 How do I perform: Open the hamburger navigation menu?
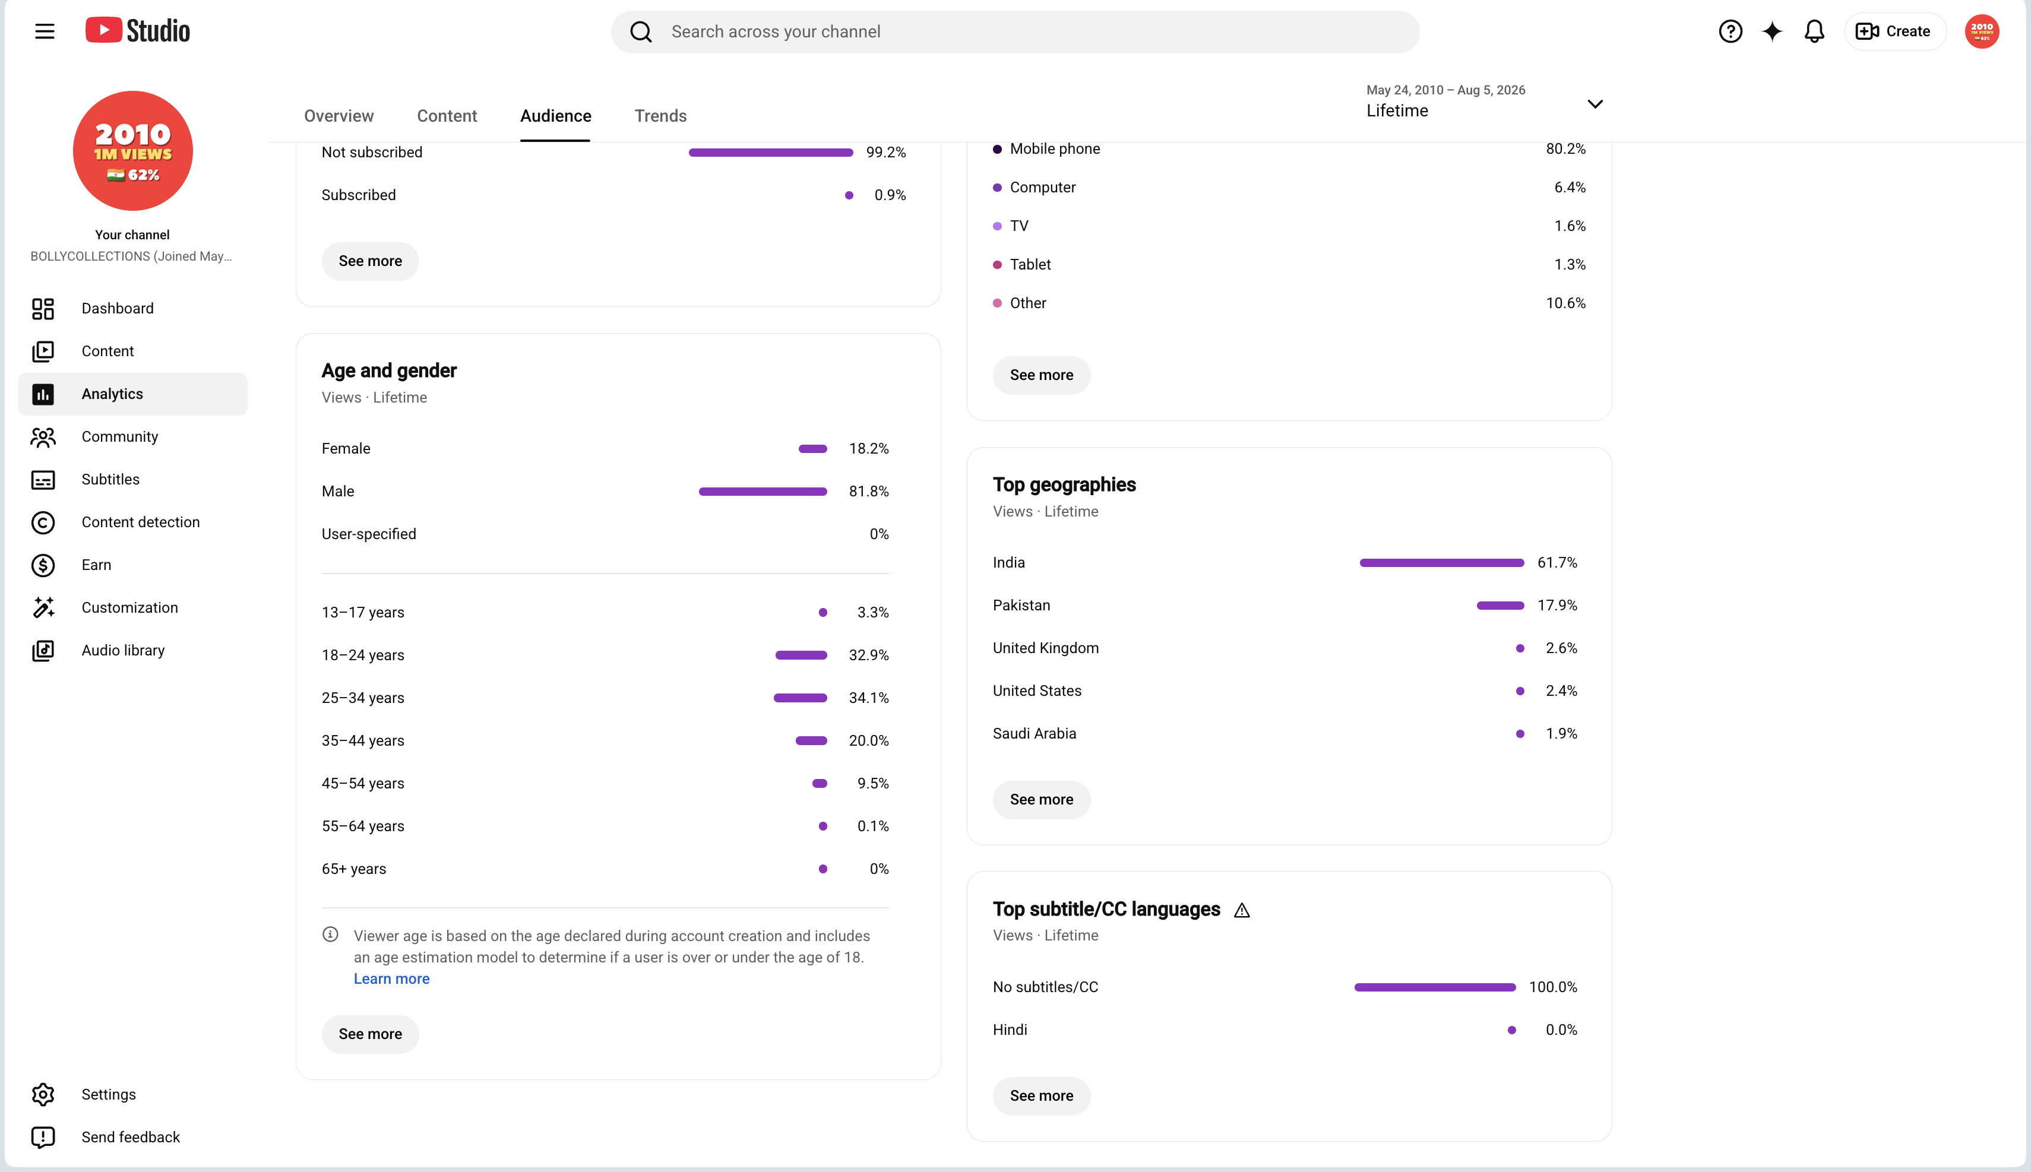pyautogui.click(x=45, y=31)
